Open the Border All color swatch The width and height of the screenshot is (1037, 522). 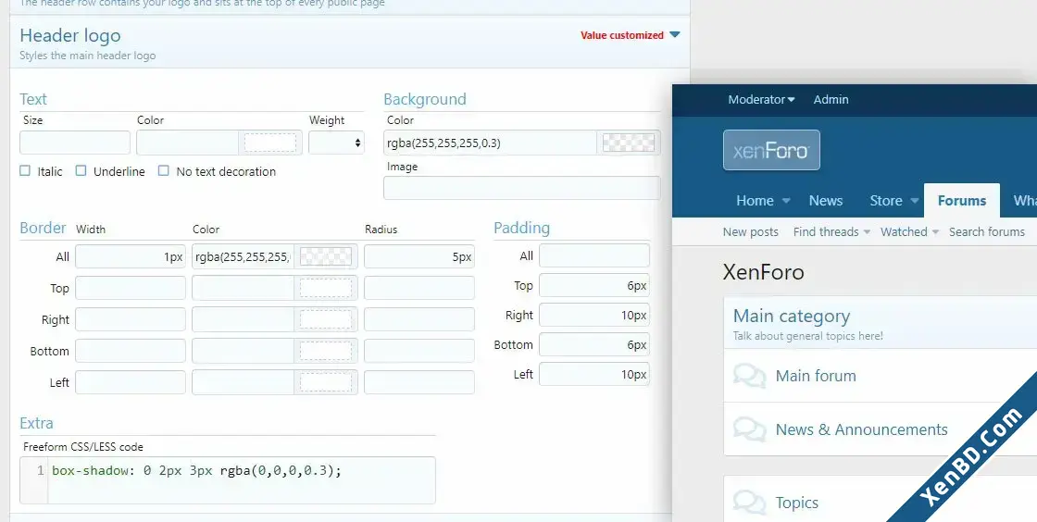pyautogui.click(x=326, y=256)
